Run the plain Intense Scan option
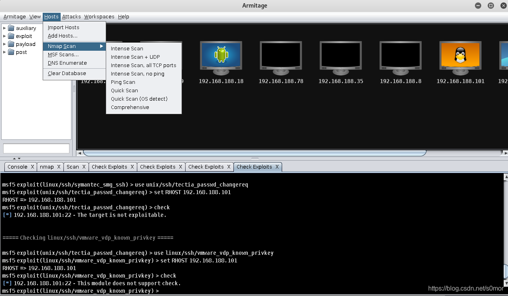 144,49
